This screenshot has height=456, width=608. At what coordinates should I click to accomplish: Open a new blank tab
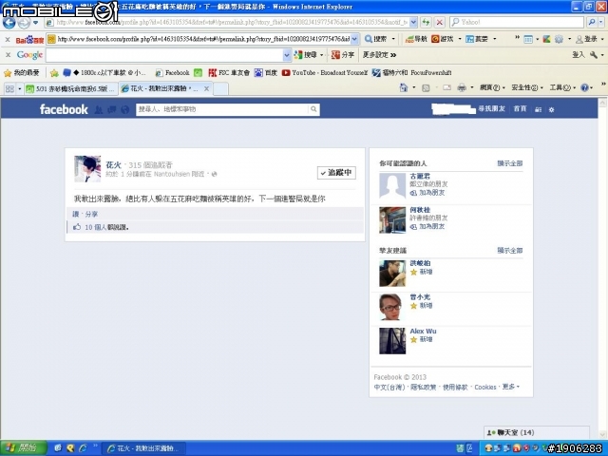click(x=220, y=88)
